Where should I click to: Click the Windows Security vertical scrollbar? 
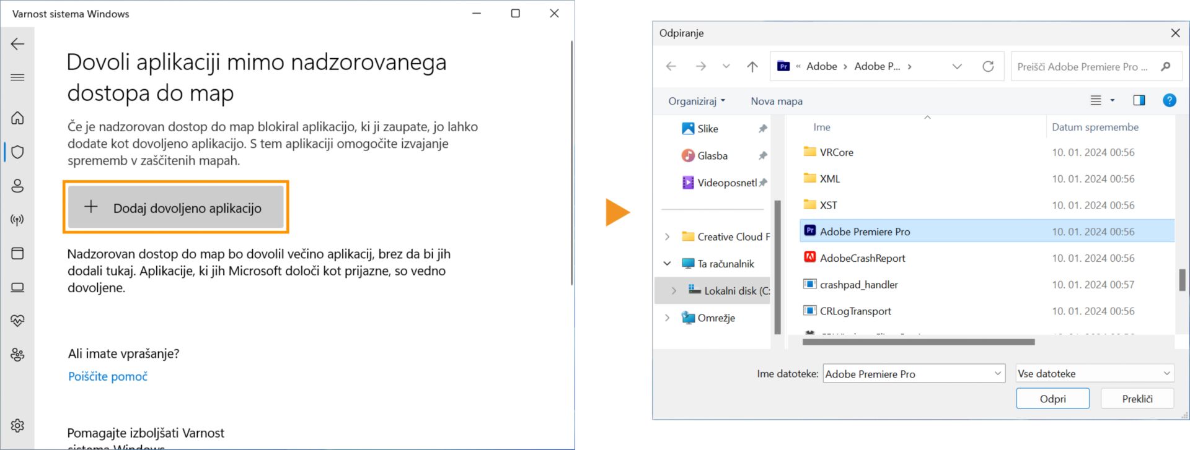571,162
